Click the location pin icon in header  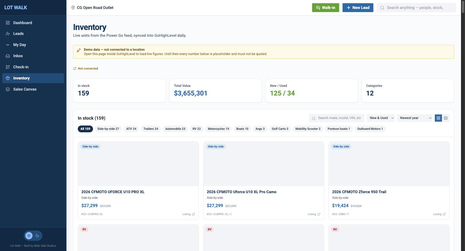[73, 8]
